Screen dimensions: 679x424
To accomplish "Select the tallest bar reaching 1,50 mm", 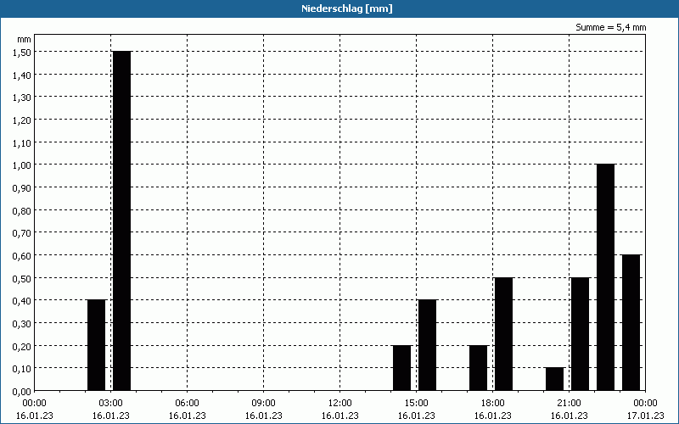I will pyautogui.click(x=121, y=220).
